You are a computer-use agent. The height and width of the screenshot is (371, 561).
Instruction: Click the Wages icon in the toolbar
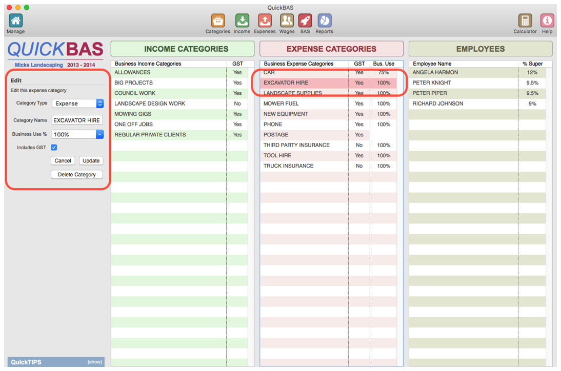[x=287, y=20]
